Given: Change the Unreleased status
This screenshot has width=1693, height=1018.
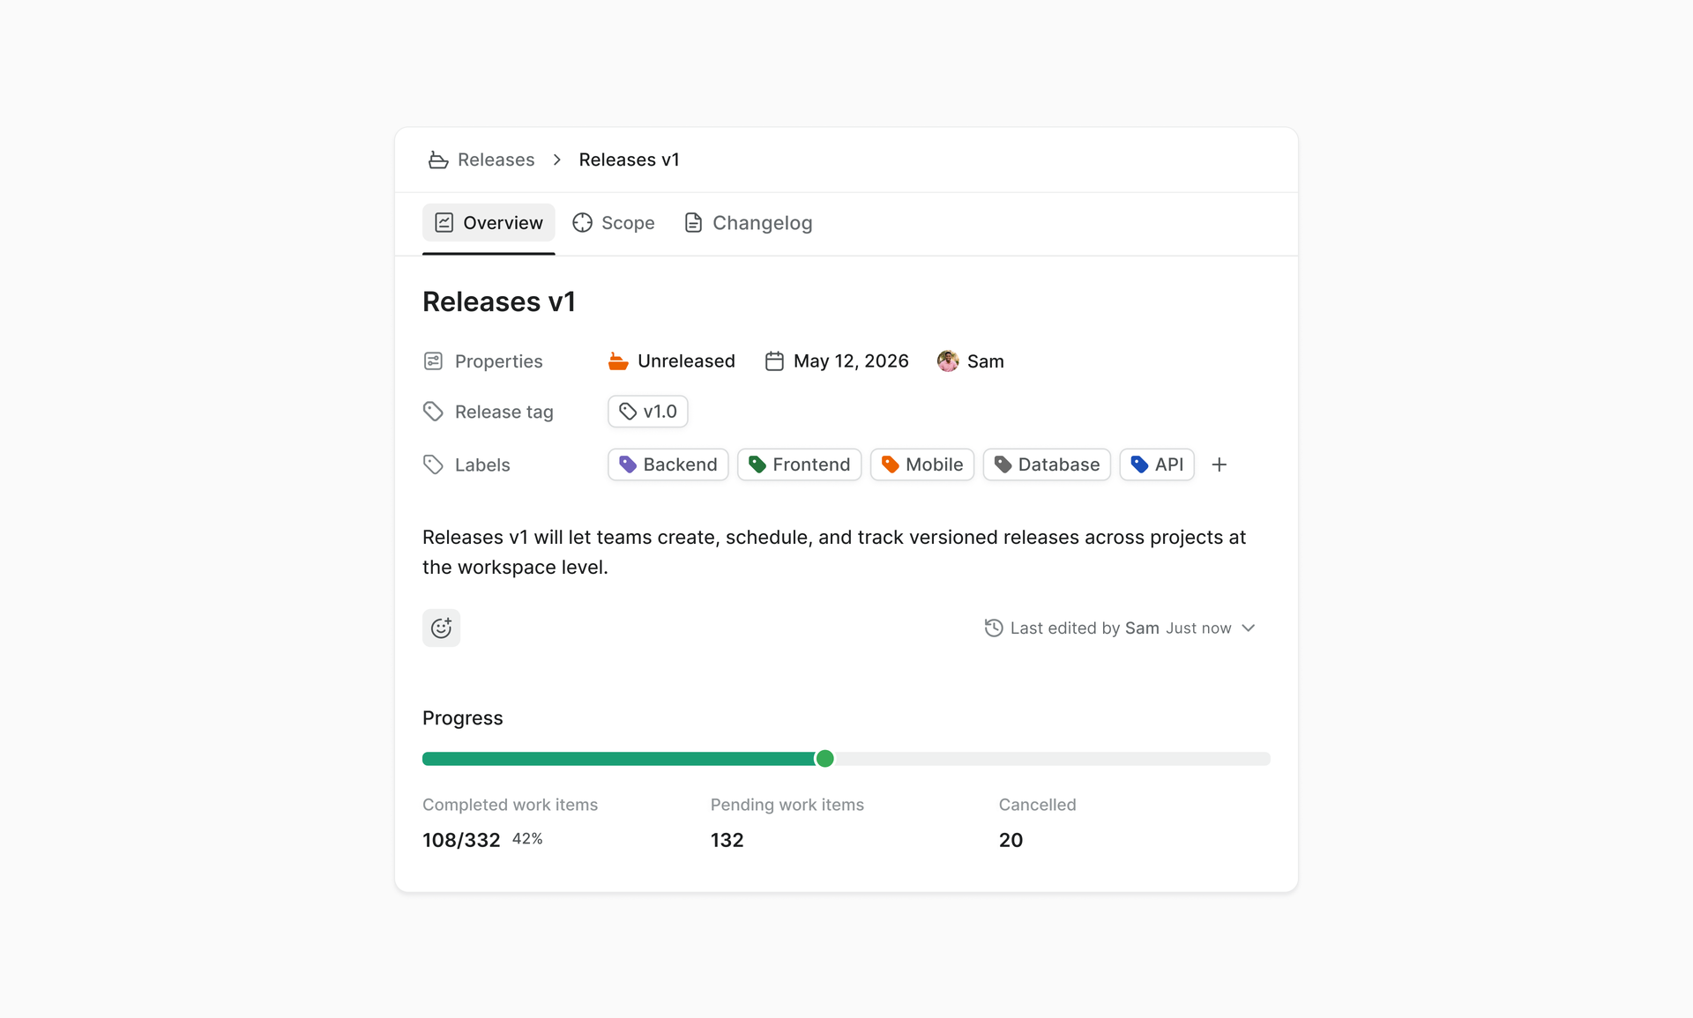Looking at the screenshot, I should tap(672, 361).
